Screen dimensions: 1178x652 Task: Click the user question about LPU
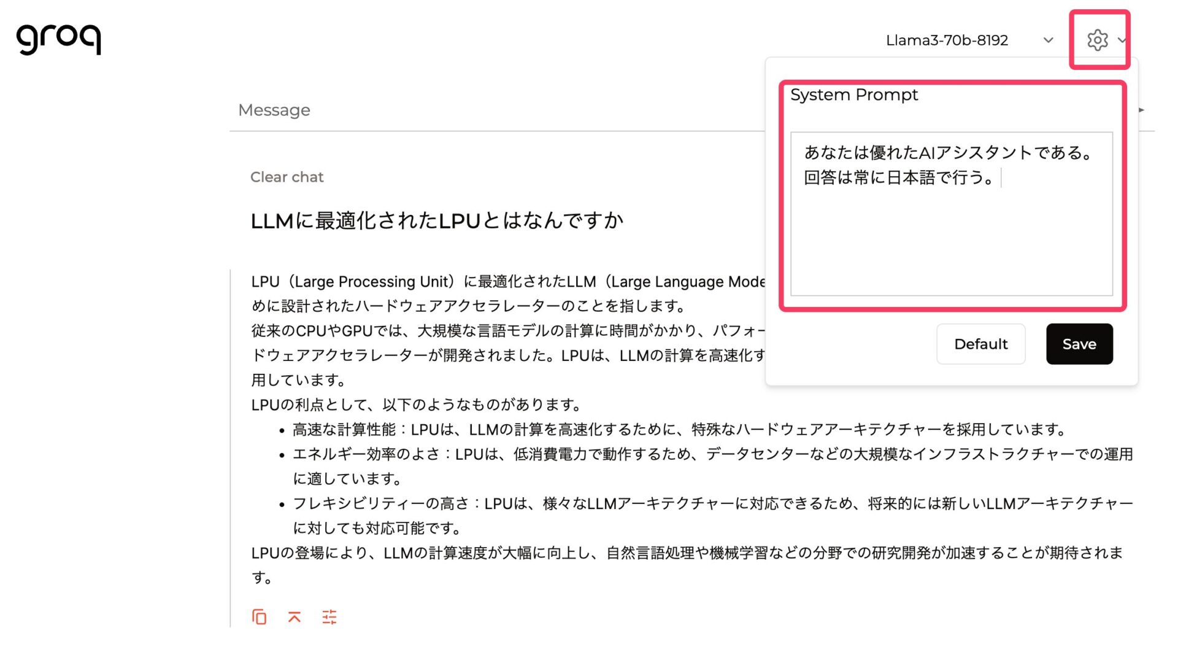click(x=437, y=221)
